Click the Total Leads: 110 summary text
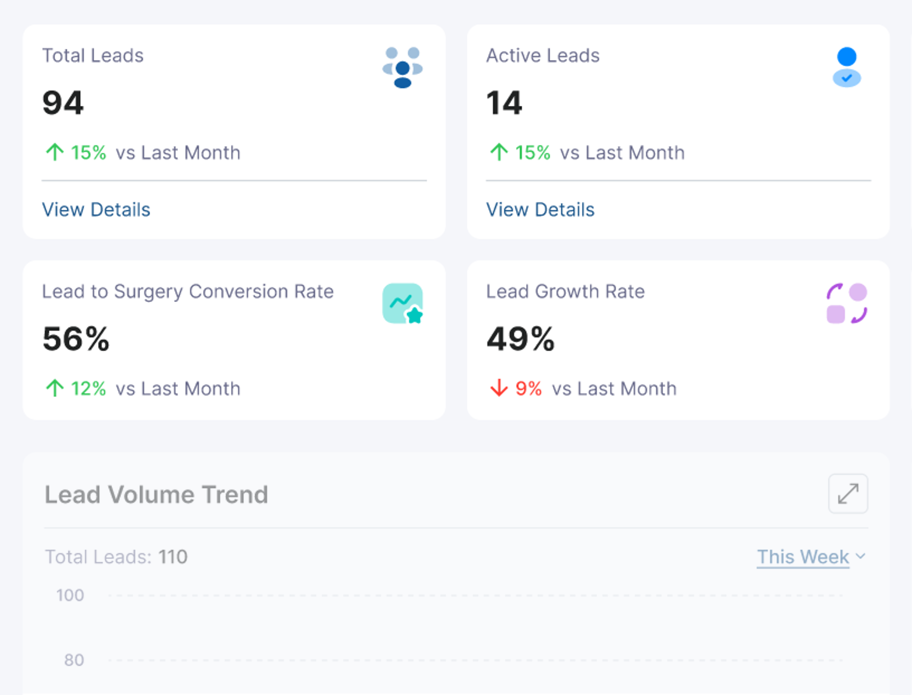Screen dimensions: 912x695 tap(116, 557)
